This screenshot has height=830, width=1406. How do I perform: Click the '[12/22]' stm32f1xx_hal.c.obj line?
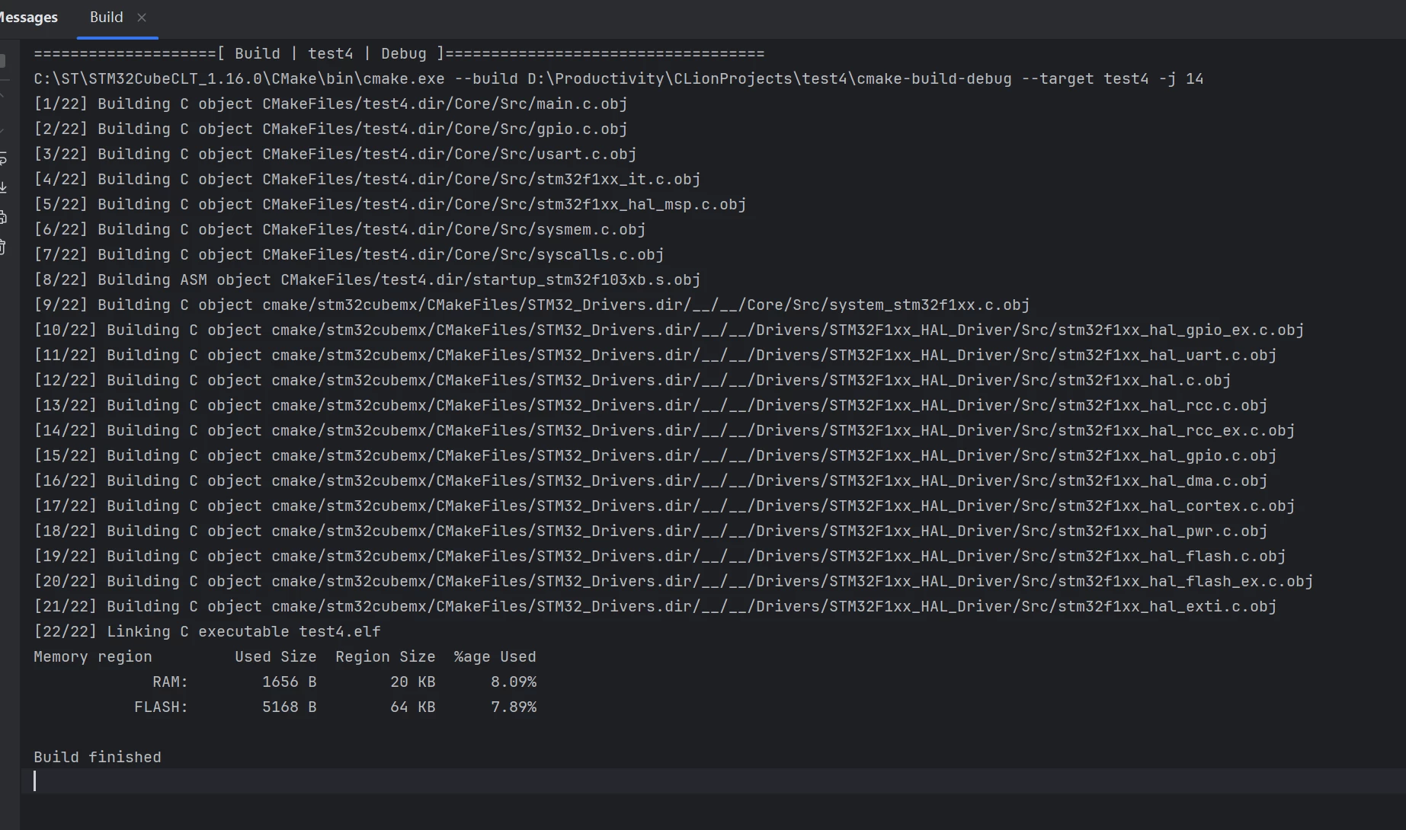pos(632,381)
